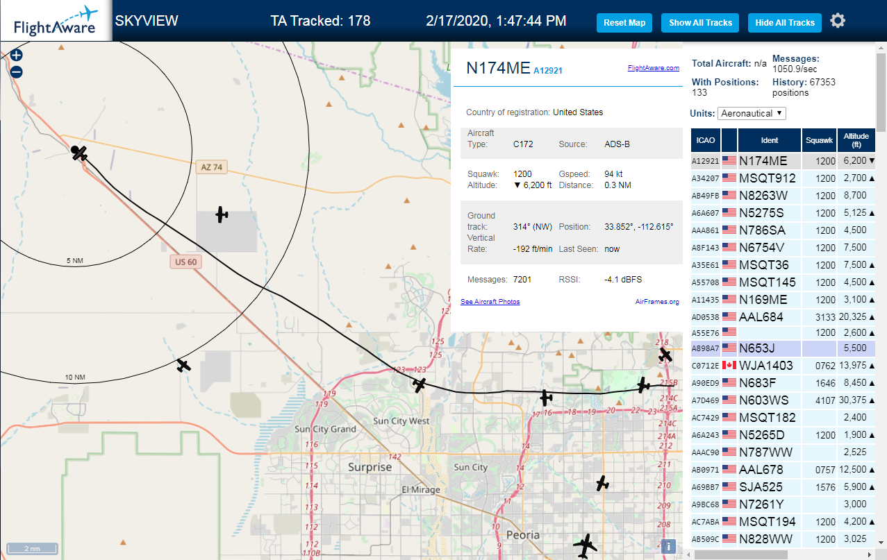Screen dimensions: 887x560
Task: Click Hide All Tracks button
Action: (x=785, y=22)
